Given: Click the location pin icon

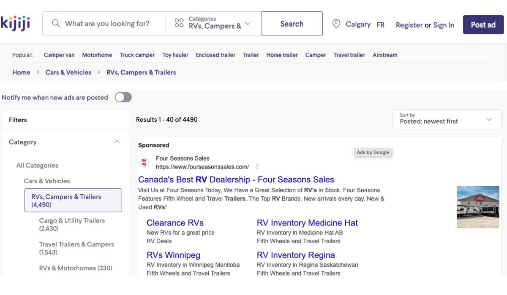Looking at the screenshot, I should tap(336, 24).
